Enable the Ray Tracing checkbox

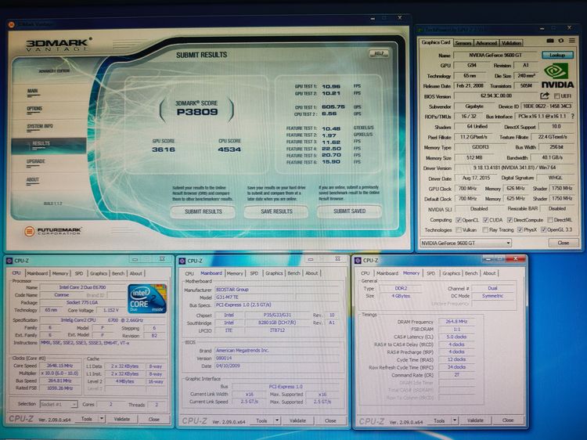485,230
